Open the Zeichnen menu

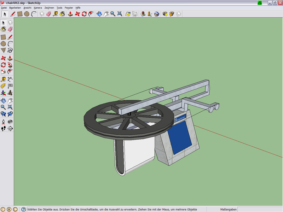pos(49,8)
